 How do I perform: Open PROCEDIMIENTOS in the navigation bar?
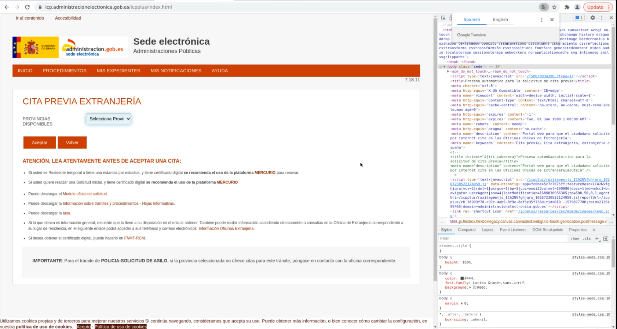point(65,71)
